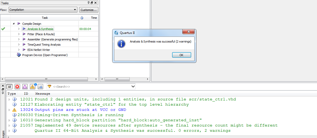Run Analysis & Synthesis via its play icon
The width and height of the screenshot is (317, 138).
24,29
